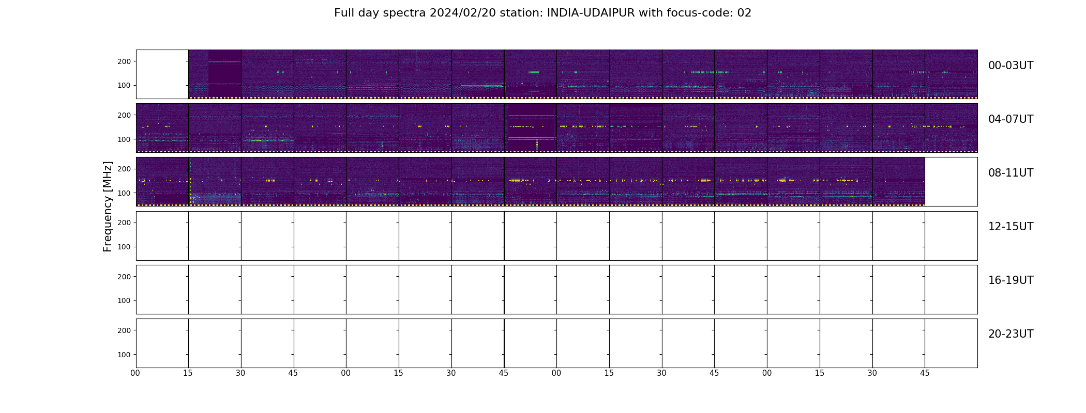Click the "100" tick of the 08-11UT row
The image size is (1086, 413).
tap(125, 193)
